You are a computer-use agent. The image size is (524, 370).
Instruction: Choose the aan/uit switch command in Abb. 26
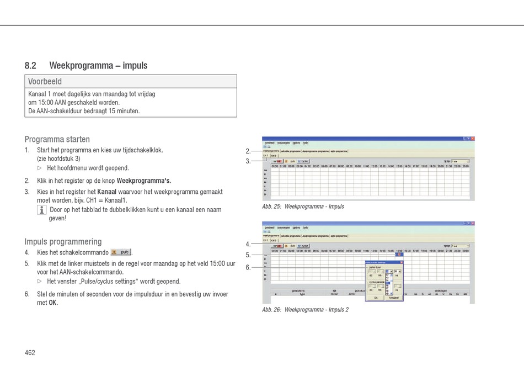(277, 246)
